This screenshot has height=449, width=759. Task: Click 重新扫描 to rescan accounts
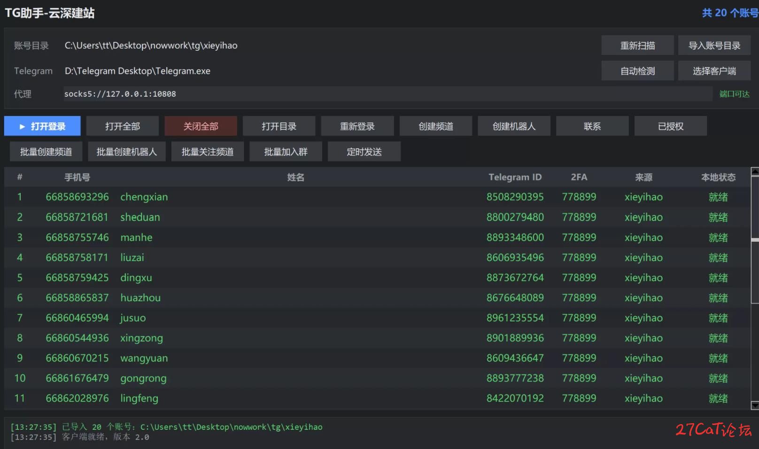tap(637, 46)
